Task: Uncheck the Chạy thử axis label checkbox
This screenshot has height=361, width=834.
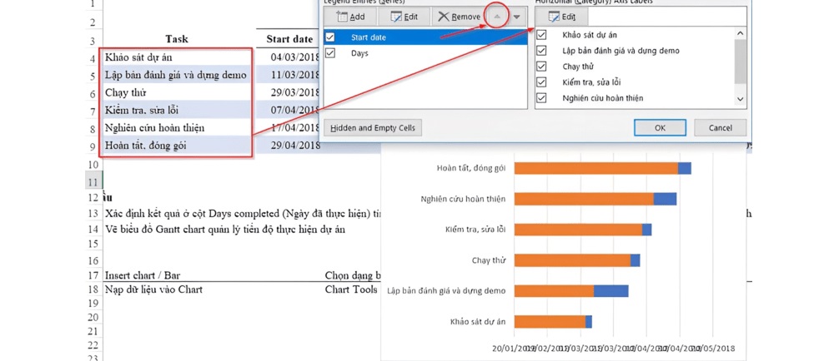Action: [542, 67]
